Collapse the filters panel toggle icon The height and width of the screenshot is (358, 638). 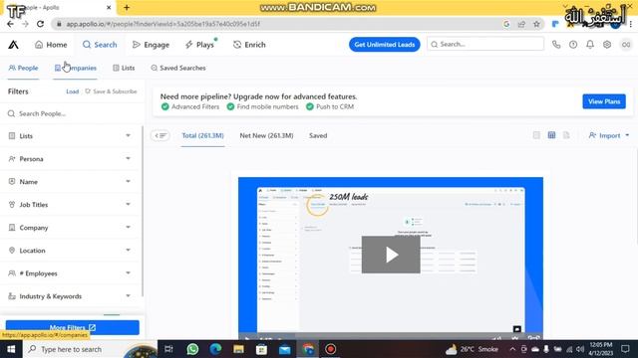click(160, 135)
